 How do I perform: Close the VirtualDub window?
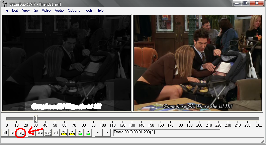[x=257, y=3]
